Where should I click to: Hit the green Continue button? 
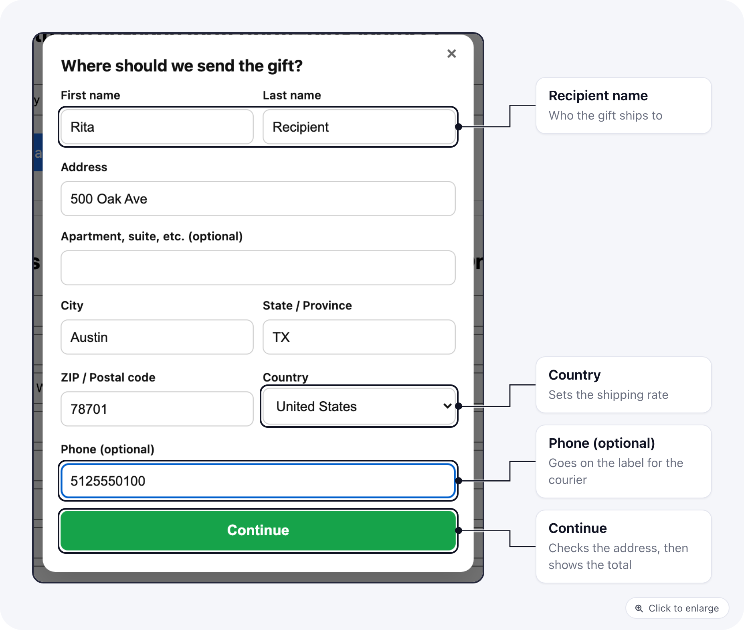tap(258, 530)
